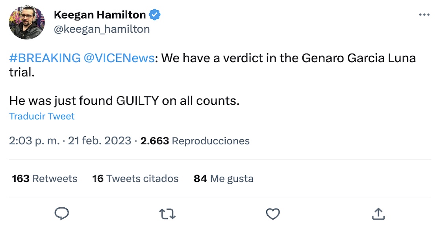This screenshot has height=229, width=441.
Task: View the 84 Me gusta list
Action: (223, 179)
